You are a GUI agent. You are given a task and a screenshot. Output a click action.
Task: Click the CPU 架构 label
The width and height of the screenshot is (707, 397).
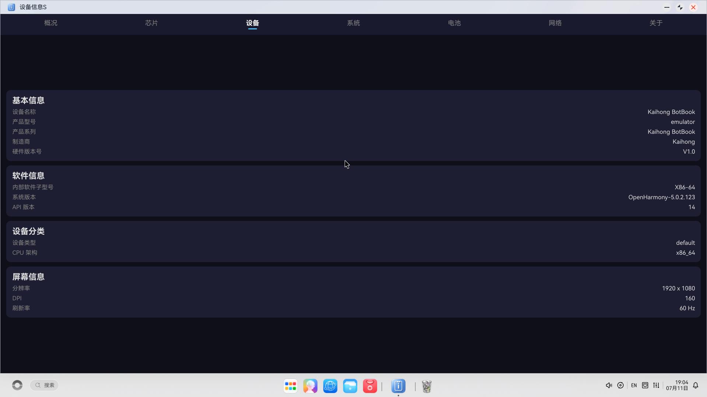coord(25,253)
